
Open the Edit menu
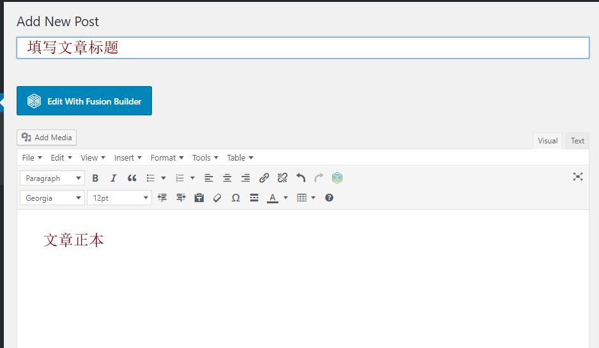61,158
